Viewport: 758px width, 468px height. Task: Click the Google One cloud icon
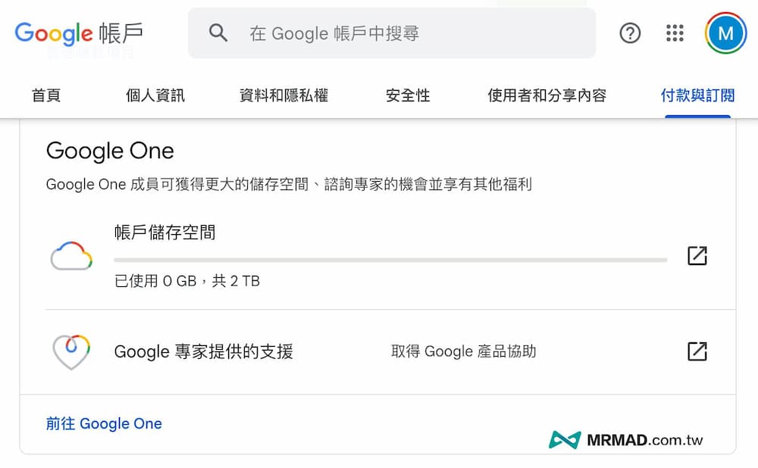click(x=71, y=257)
